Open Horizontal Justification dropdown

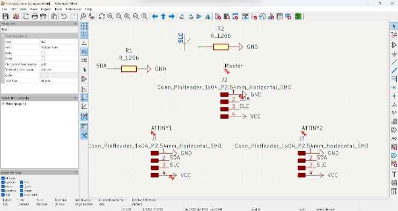point(58,64)
